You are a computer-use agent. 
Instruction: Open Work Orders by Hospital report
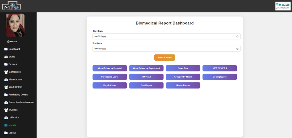point(109,68)
